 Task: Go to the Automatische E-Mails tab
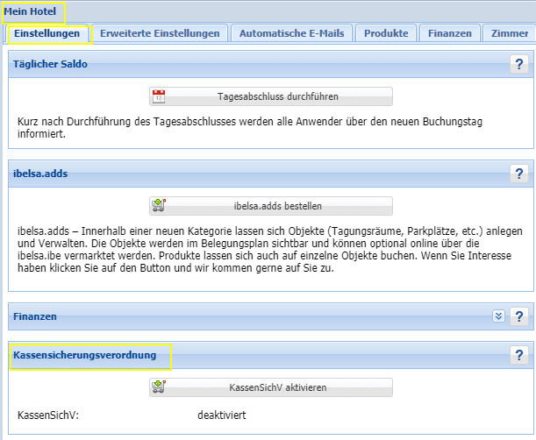[x=292, y=33]
